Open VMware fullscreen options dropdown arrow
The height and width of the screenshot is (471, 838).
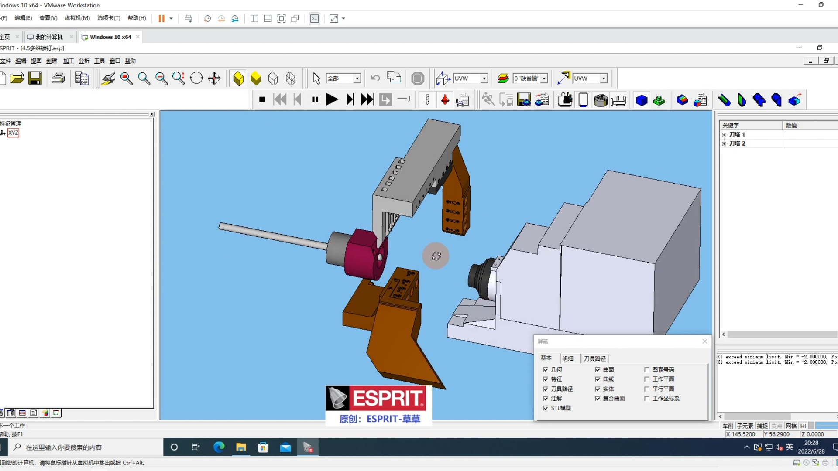click(x=343, y=18)
